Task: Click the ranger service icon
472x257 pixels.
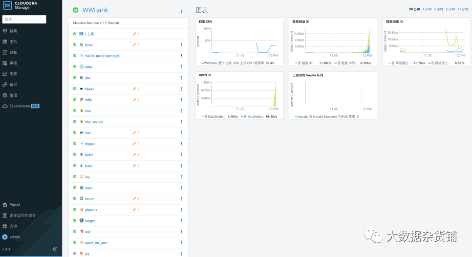Action: (x=81, y=221)
